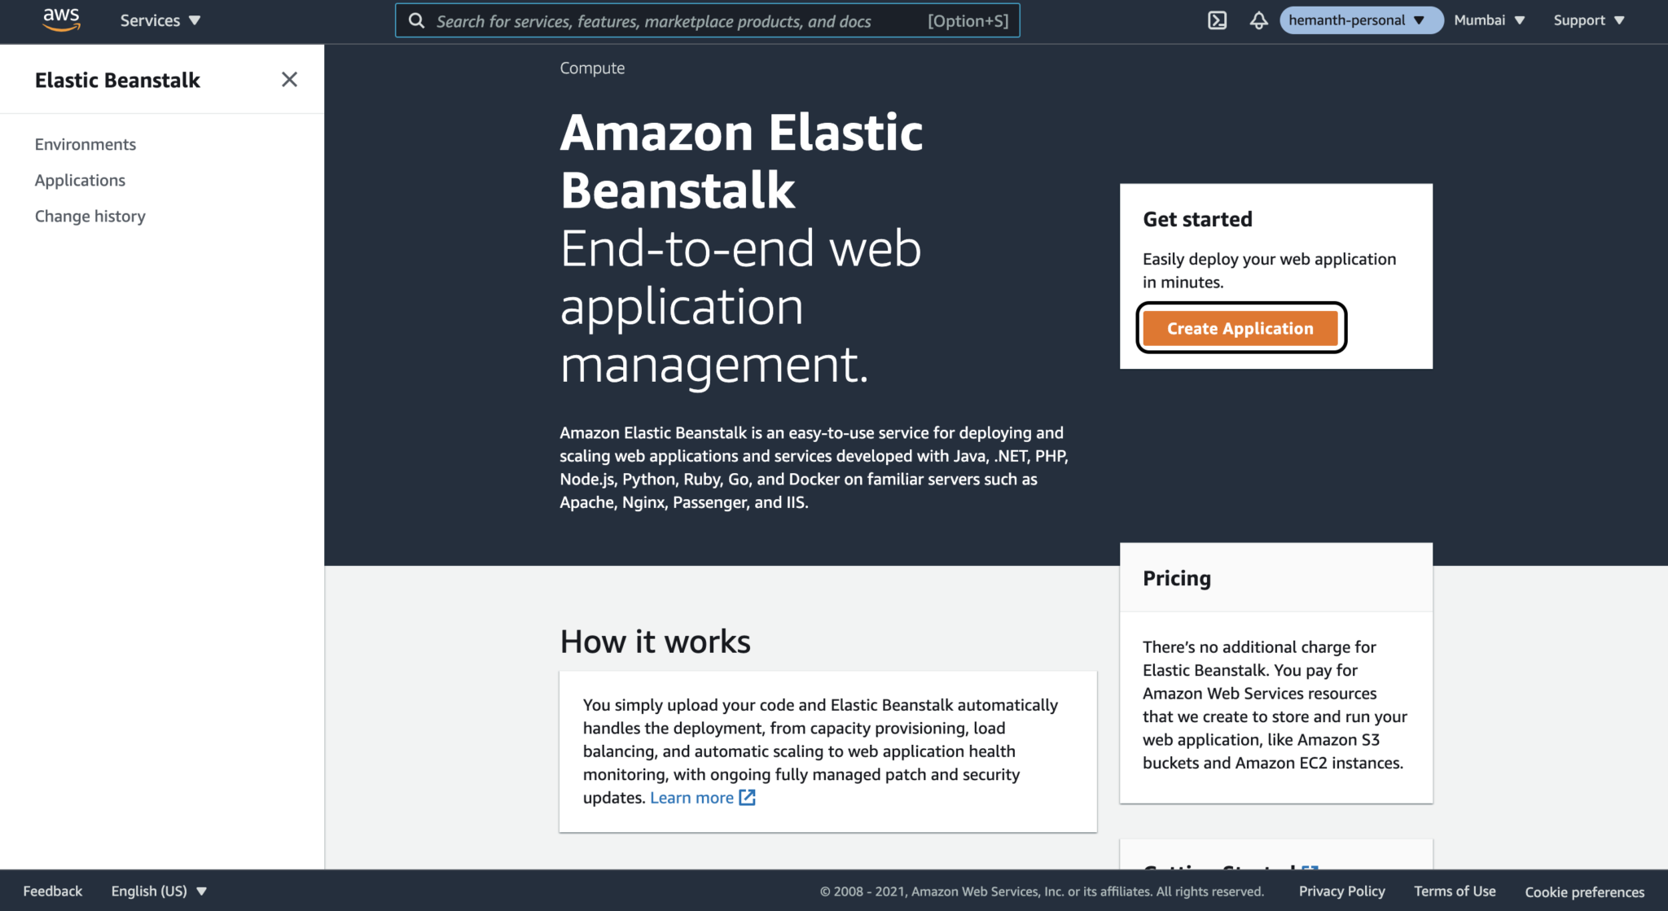Click external link icon beside Learn more
The width and height of the screenshot is (1668, 911).
pyautogui.click(x=747, y=798)
